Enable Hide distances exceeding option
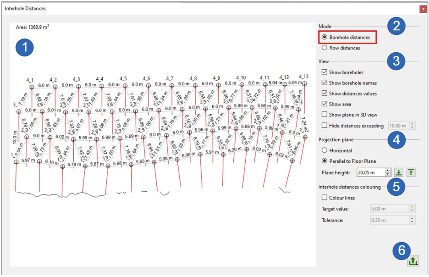Image resolution: width=429 pixels, height=277 pixels. (324, 126)
